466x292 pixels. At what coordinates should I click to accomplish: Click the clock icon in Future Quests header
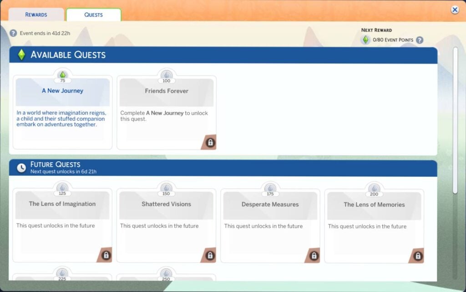(x=21, y=168)
